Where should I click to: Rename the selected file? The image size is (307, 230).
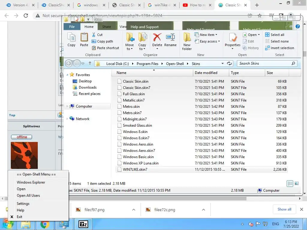pyautogui.click(x=170, y=40)
